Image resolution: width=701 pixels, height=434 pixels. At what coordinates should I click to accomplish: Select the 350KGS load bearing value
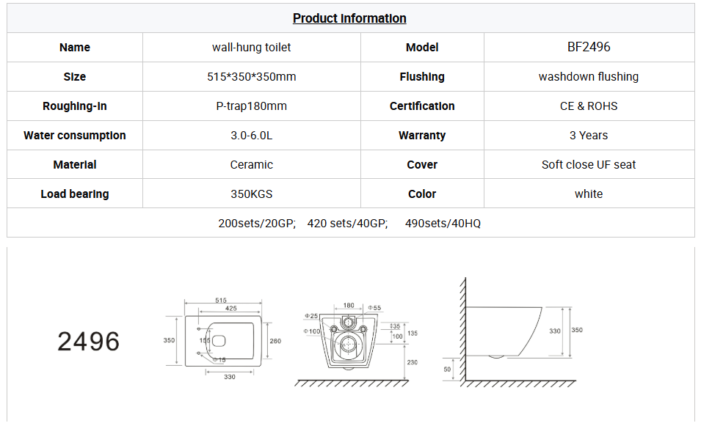(251, 194)
